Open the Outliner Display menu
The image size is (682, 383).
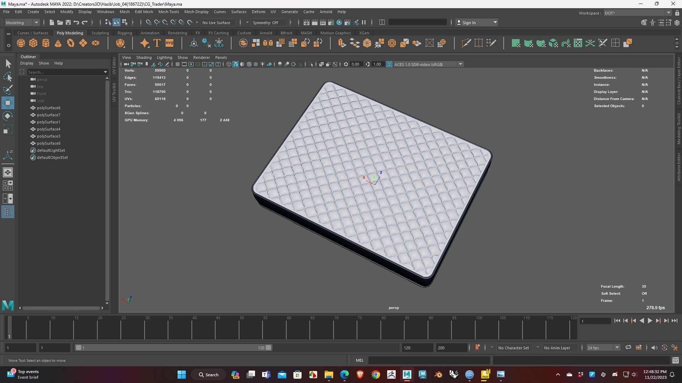pos(27,63)
